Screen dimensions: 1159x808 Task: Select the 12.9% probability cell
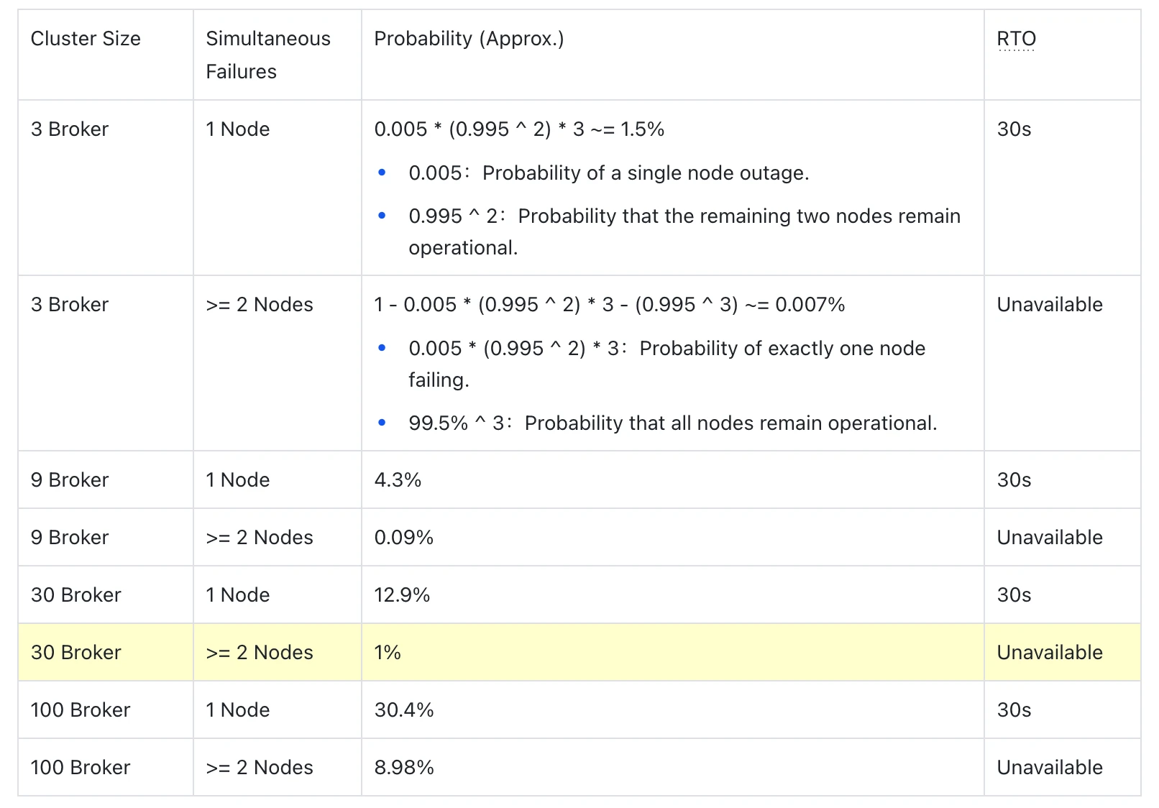[x=402, y=595]
